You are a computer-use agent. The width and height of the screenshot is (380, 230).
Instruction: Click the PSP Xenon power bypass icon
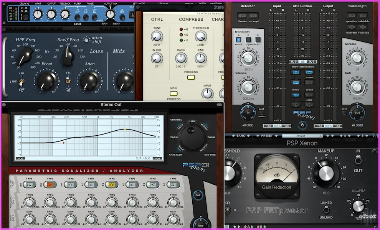(302, 125)
